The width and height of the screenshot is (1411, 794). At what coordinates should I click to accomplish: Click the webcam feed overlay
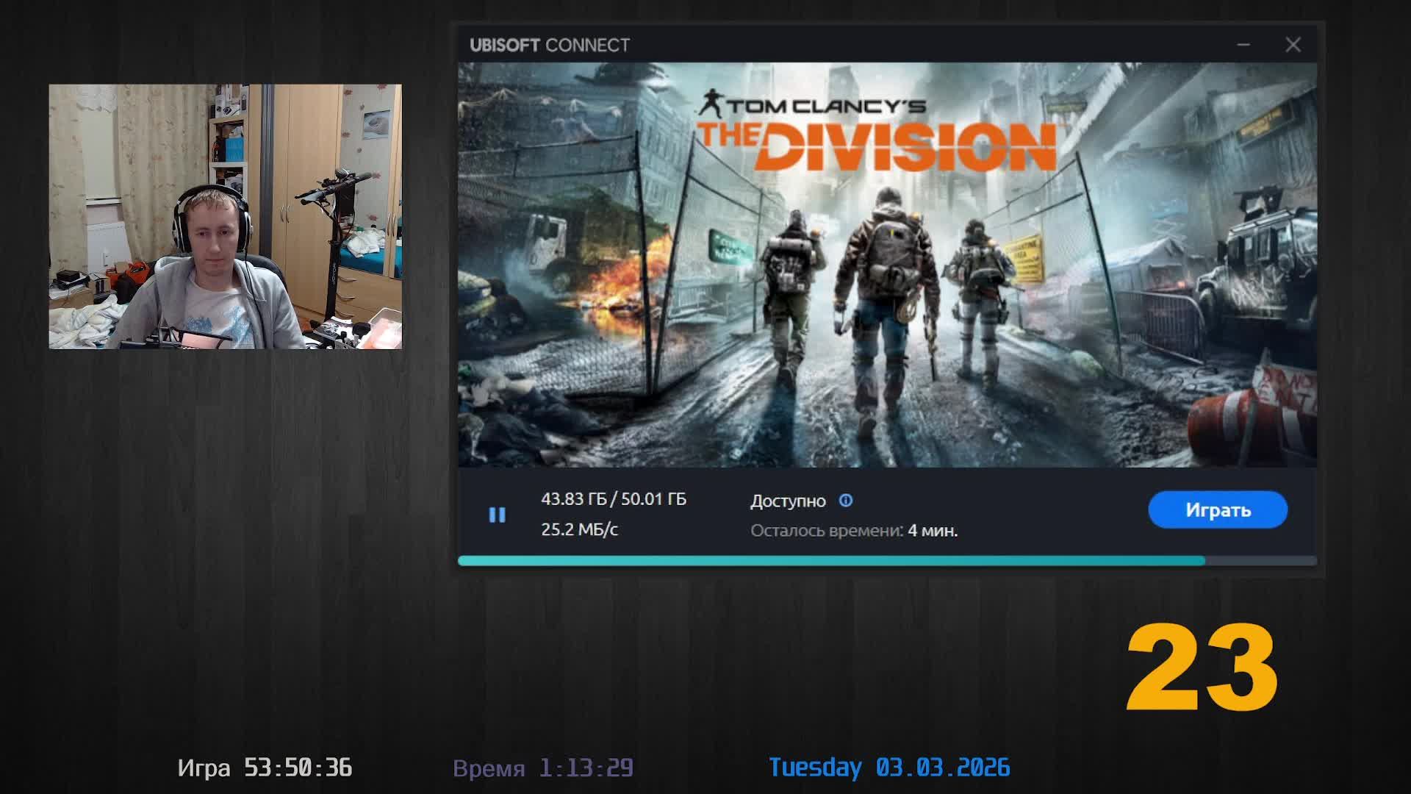click(x=226, y=216)
